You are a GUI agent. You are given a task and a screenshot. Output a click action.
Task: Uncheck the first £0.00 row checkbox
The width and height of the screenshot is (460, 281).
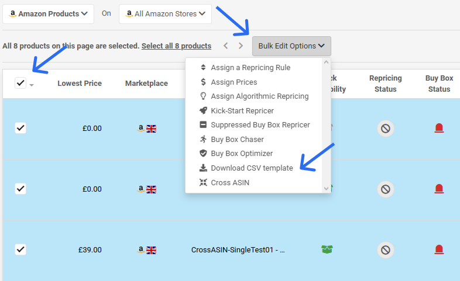tap(20, 128)
